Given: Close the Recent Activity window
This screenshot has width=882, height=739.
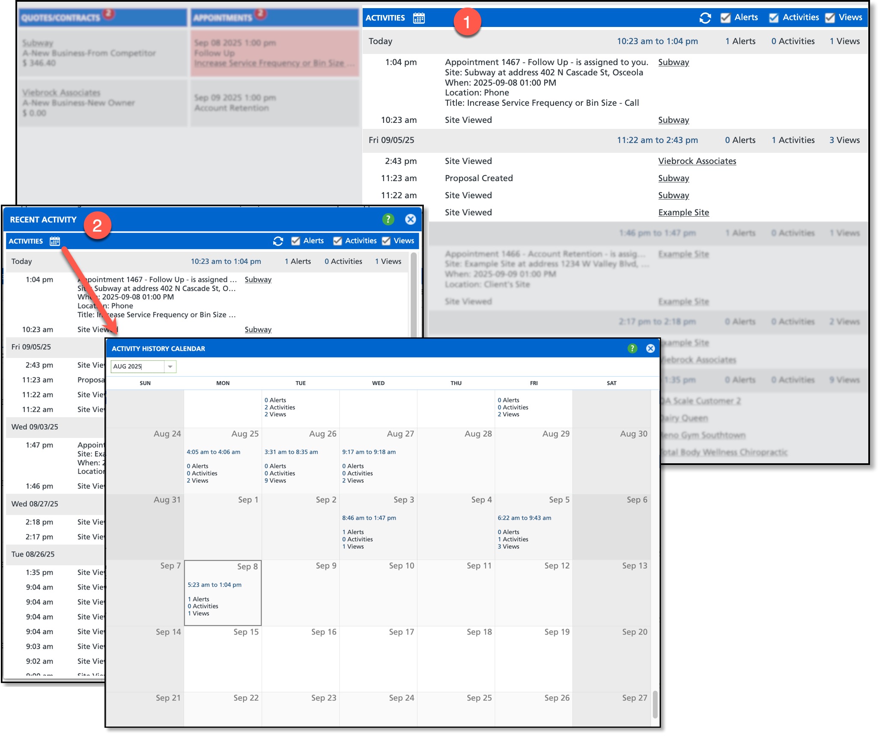Looking at the screenshot, I should (410, 219).
